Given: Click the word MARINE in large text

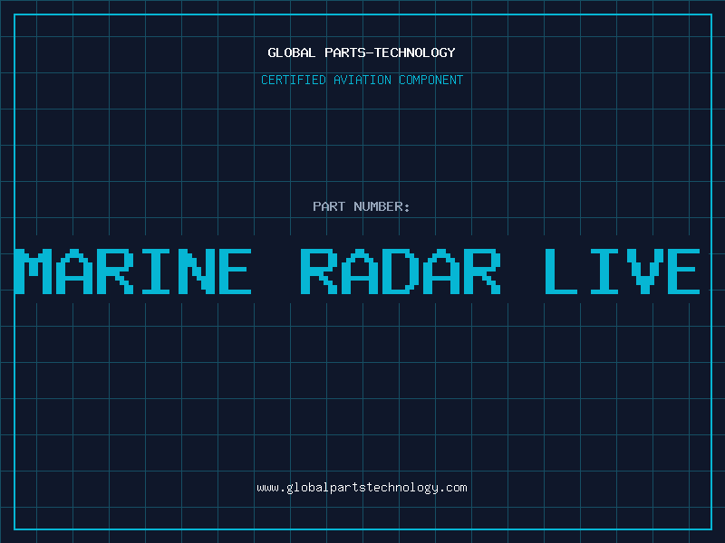Looking at the screenshot, I should pos(133,271).
